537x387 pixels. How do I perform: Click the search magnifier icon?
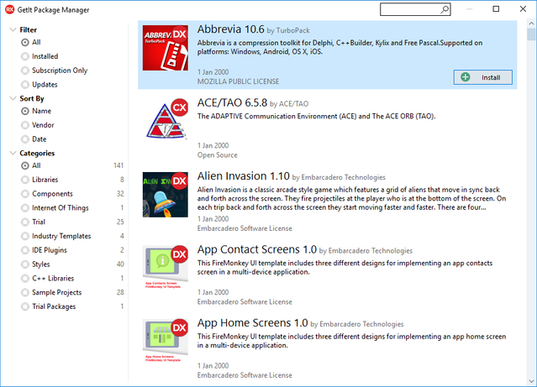point(445,9)
